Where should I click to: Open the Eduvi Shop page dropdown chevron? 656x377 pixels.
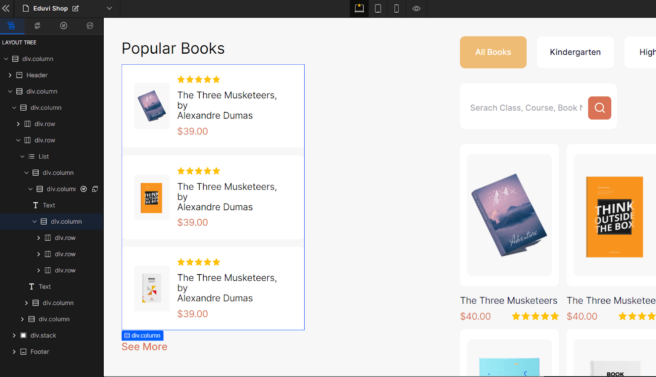click(109, 8)
